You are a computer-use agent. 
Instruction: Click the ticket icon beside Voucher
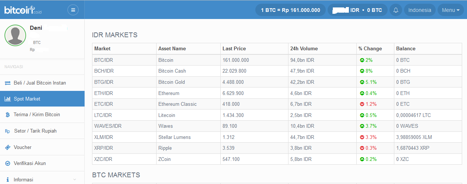(7, 147)
